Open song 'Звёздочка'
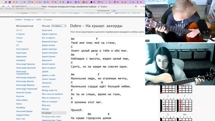This screenshot has height=121, width=215. tap(47, 83)
